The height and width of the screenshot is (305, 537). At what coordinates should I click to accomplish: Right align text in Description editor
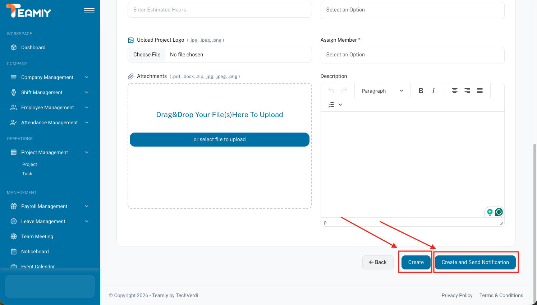[x=467, y=91]
